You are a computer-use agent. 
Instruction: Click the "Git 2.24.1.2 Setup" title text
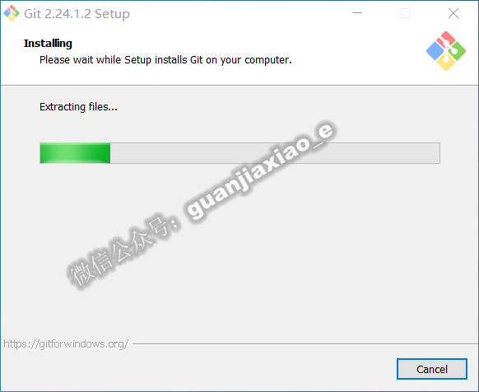tap(77, 14)
